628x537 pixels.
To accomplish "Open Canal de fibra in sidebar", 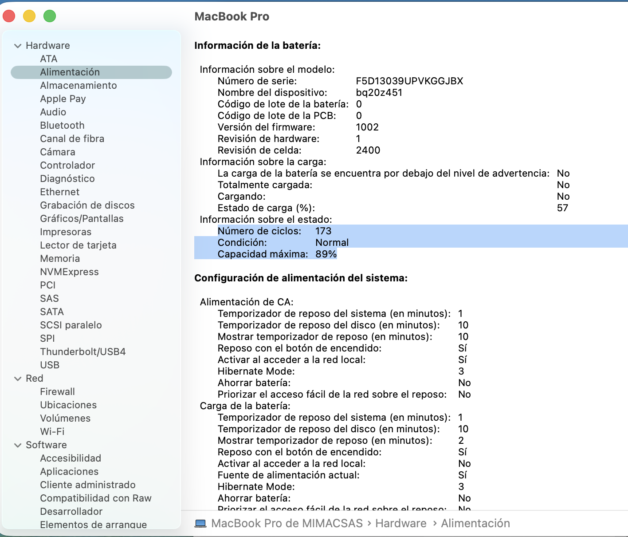I will tap(72, 139).
